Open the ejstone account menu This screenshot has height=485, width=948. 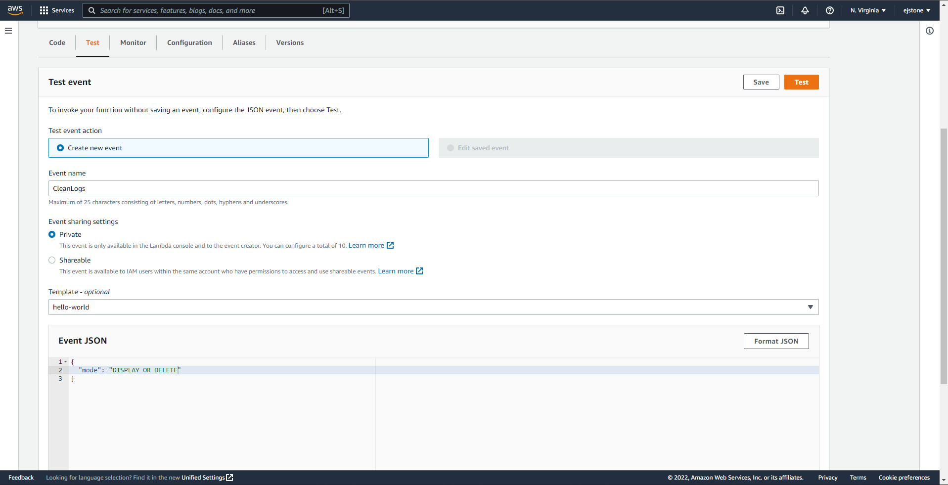tap(916, 10)
